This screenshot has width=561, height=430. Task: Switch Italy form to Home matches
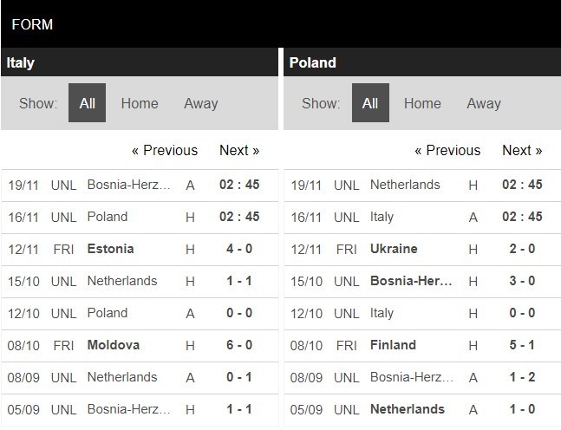[x=140, y=103]
